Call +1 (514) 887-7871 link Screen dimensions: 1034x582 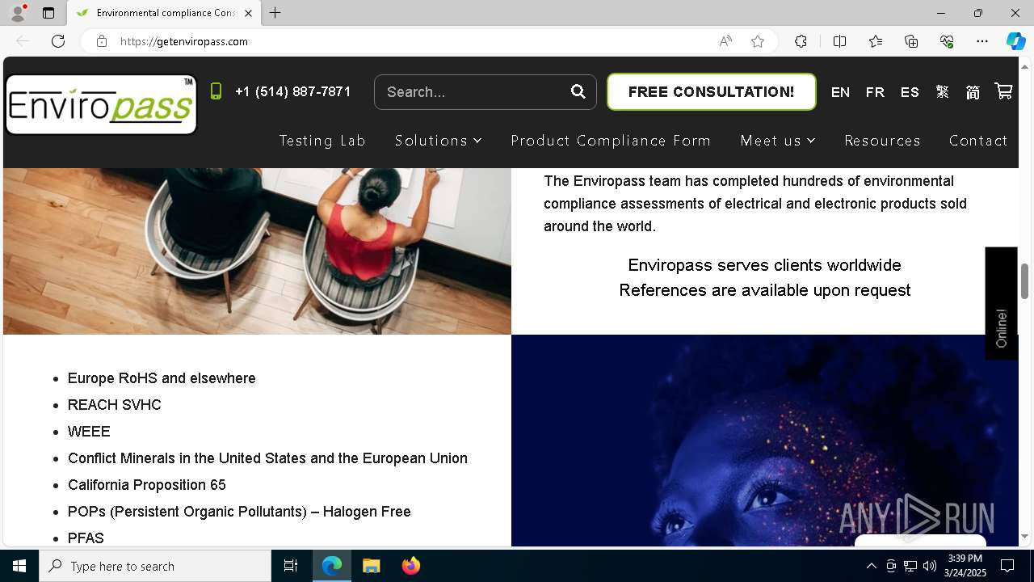pyautogui.click(x=292, y=91)
